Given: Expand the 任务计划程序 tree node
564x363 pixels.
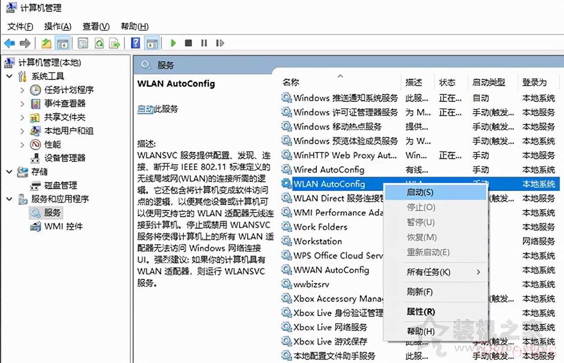Looking at the screenshot, I should (x=22, y=90).
